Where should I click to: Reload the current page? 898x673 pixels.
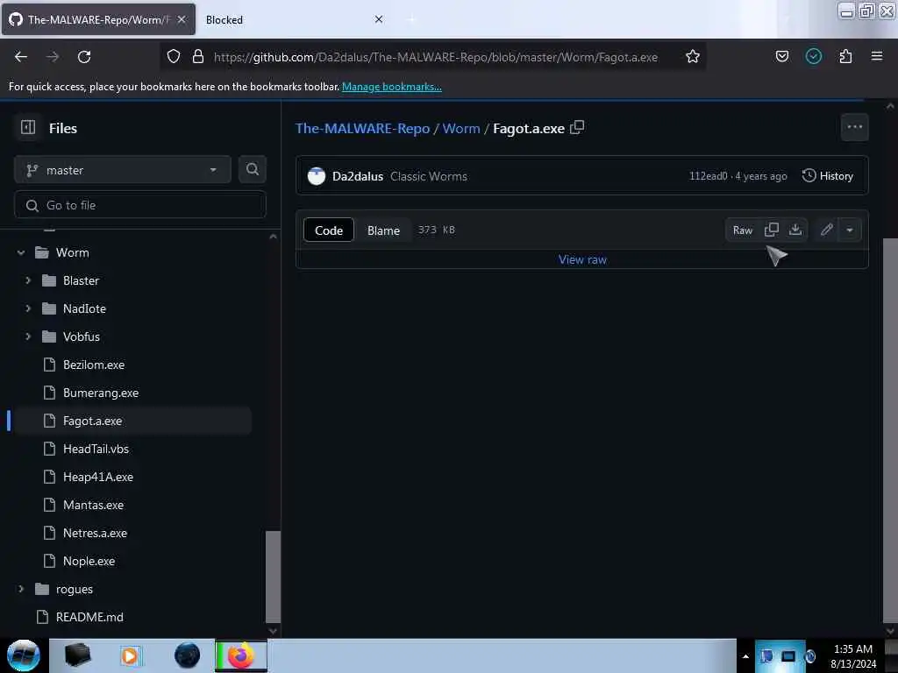point(84,57)
